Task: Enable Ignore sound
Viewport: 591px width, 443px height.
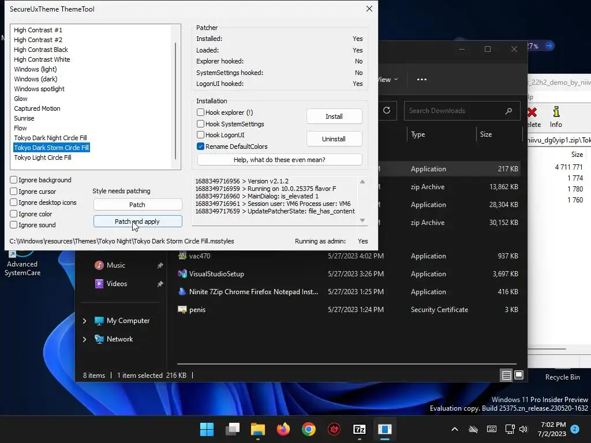Action: 14,225
